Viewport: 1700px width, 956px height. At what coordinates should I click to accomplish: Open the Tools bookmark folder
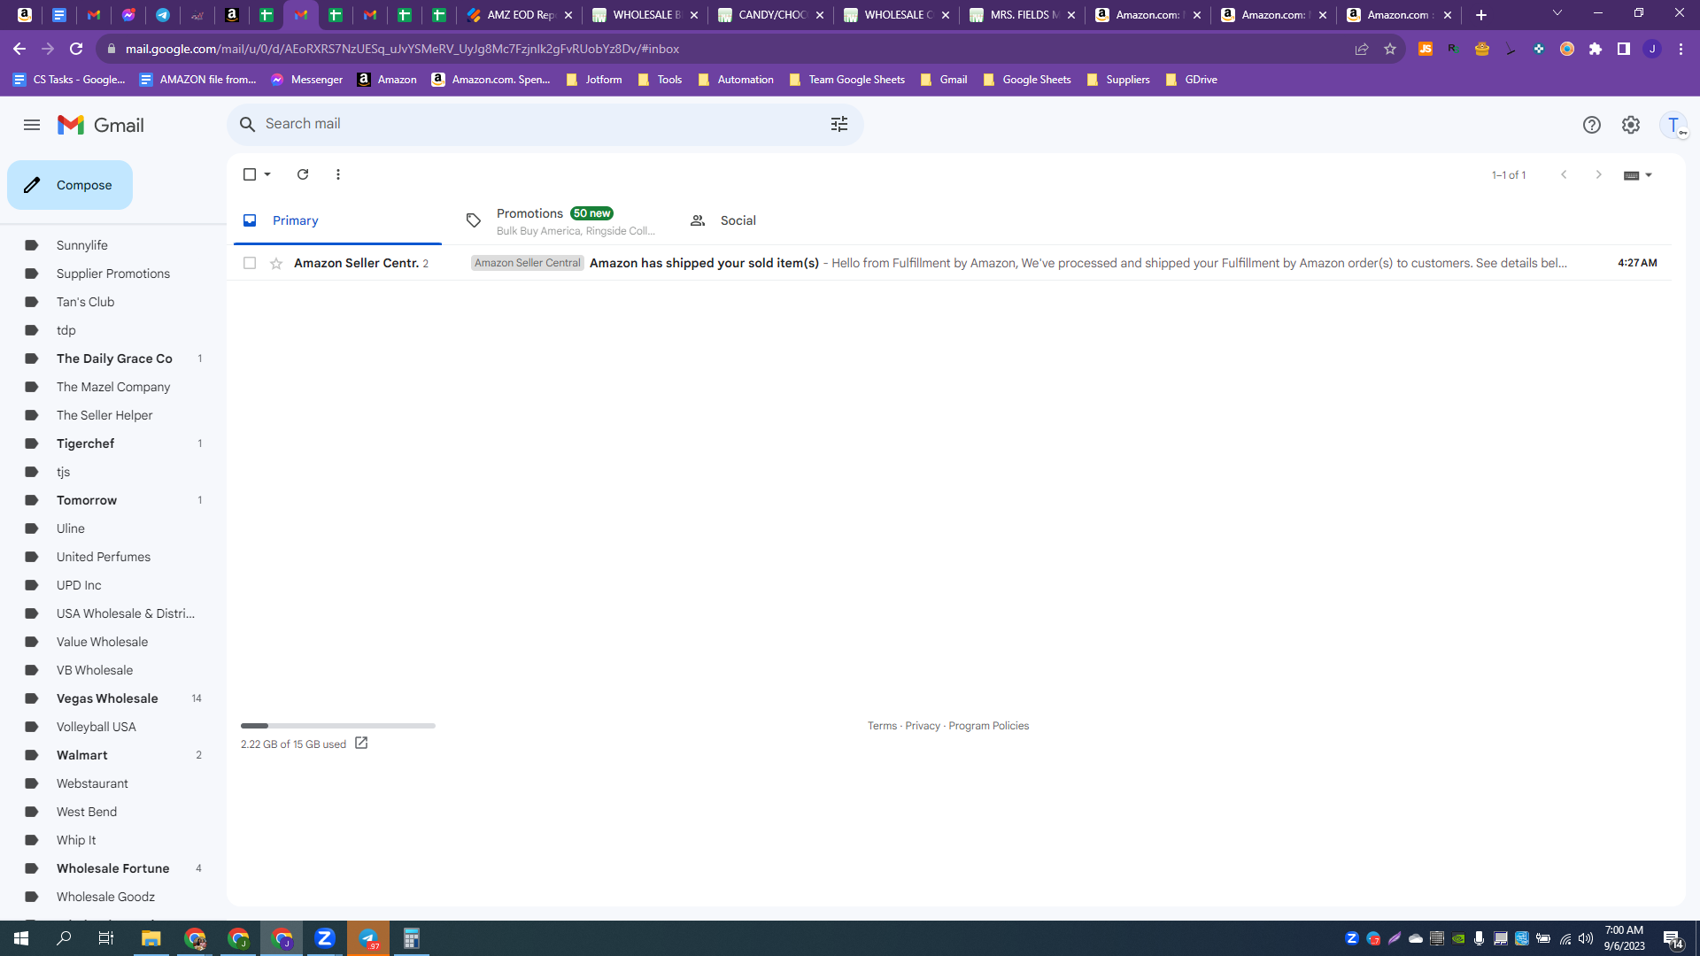click(x=661, y=80)
